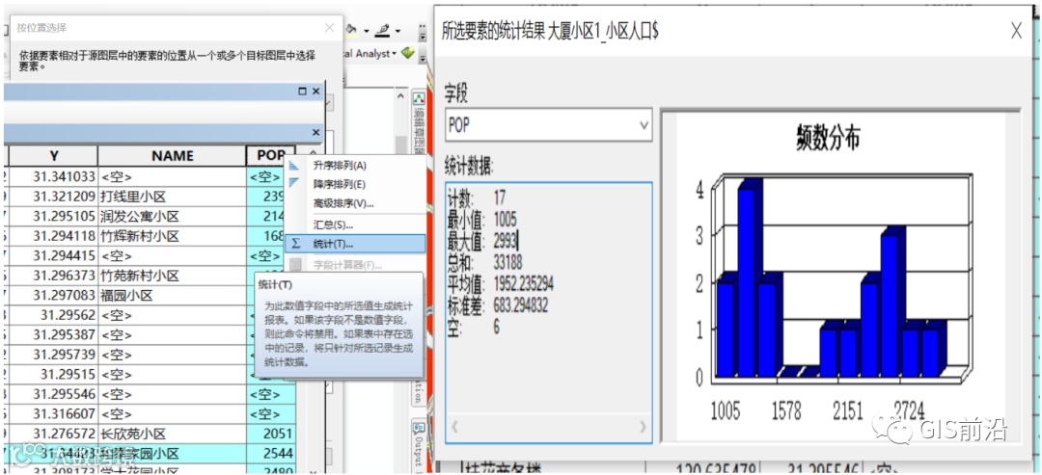
Task: Click the field calculator icon in context menu
Action: 296,265
